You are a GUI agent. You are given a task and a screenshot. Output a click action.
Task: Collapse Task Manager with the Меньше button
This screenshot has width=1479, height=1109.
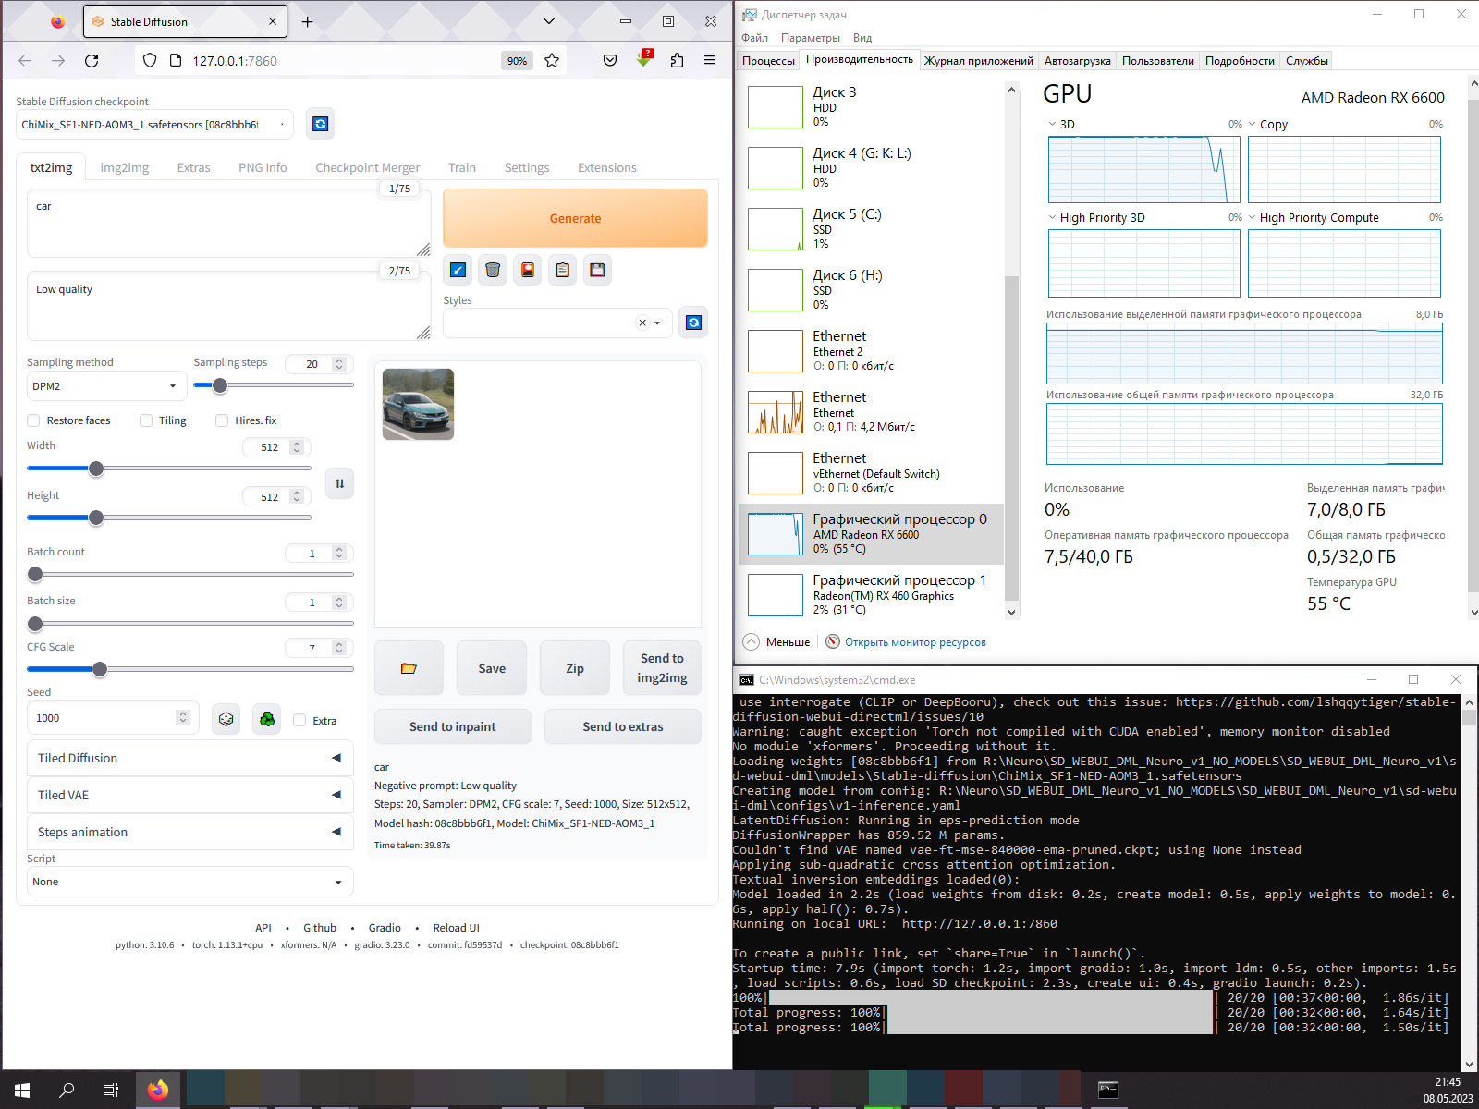[x=776, y=642]
